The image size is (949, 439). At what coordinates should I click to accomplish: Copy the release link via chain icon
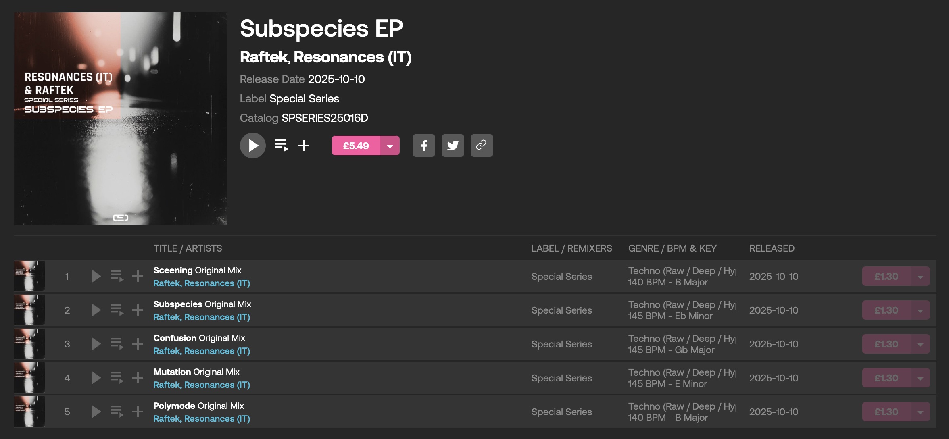(x=482, y=146)
